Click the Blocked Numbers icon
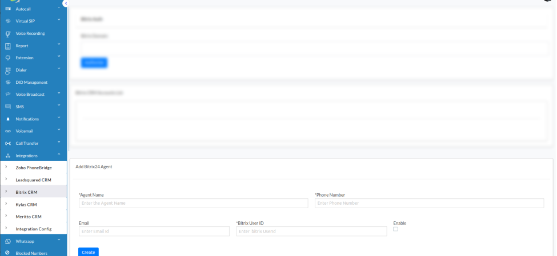 coord(8,253)
